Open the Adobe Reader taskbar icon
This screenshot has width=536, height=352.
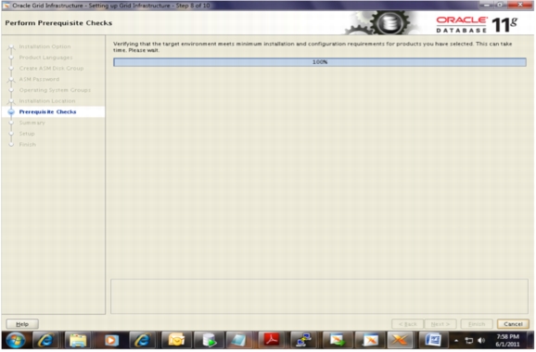click(x=272, y=340)
